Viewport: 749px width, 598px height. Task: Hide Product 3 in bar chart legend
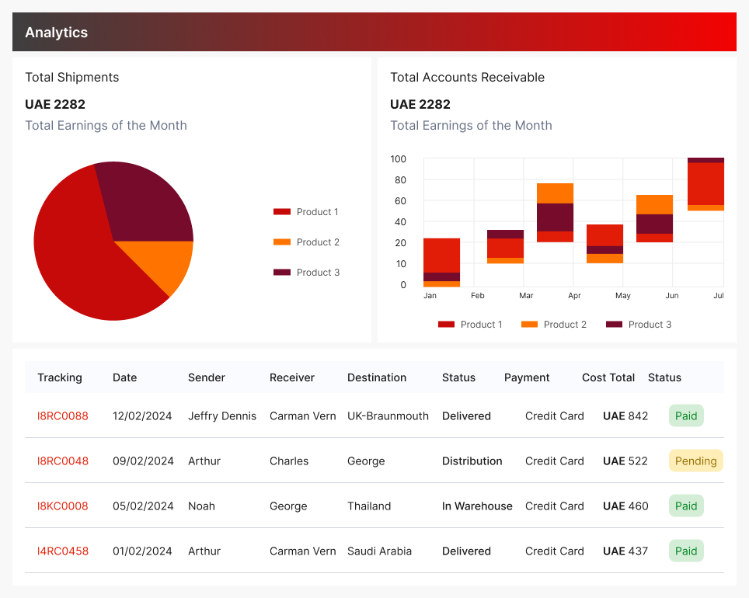point(638,325)
